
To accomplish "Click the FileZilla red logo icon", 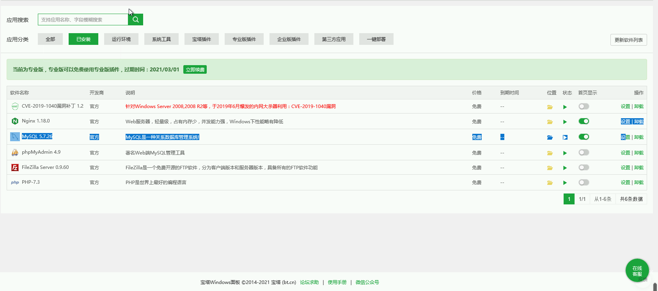I will (15, 167).
